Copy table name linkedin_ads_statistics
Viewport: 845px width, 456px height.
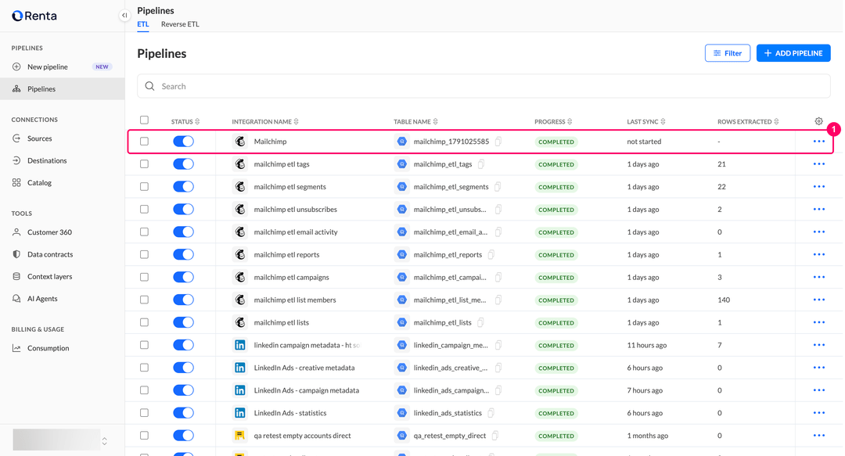(x=491, y=413)
